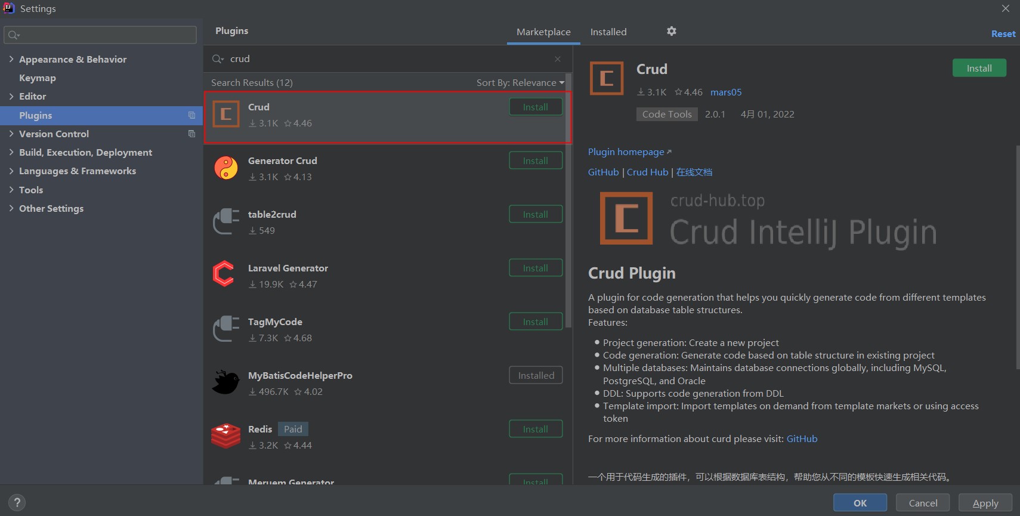The height and width of the screenshot is (516, 1020).
Task: Click the details pane vertical scrollbar
Action: pyautogui.click(x=1018, y=257)
